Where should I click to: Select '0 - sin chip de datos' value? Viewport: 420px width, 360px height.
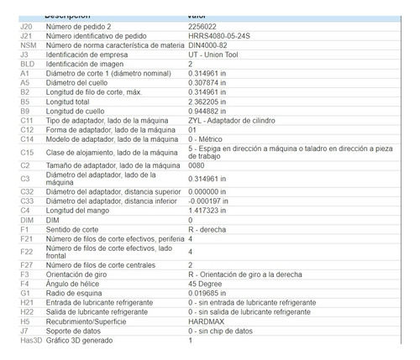pos(220,331)
